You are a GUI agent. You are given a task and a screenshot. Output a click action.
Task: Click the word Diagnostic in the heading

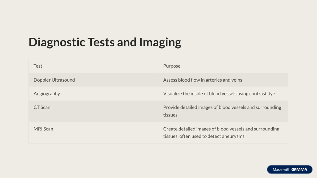pyautogui.click(x=57, y=43)
